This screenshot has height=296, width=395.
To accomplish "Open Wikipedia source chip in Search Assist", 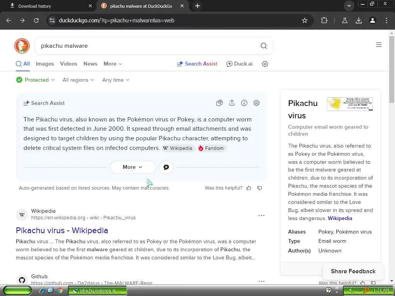I will point(178,148).
